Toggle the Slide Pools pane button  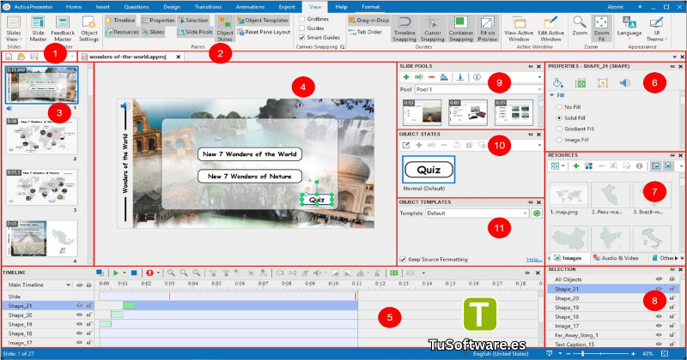pos(195,32)
